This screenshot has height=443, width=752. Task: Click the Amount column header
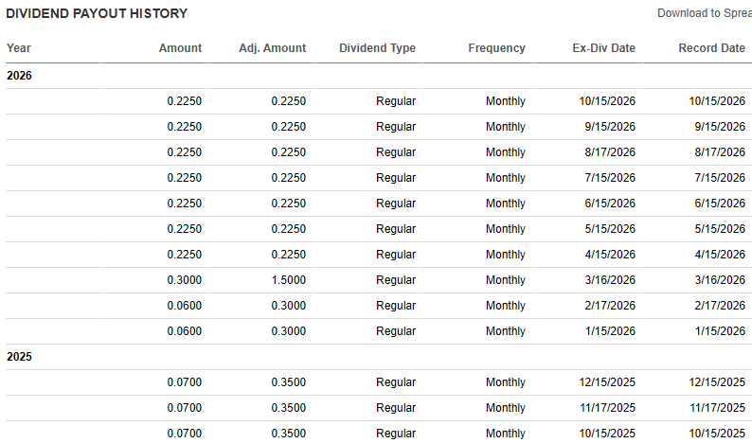[180, 48]
